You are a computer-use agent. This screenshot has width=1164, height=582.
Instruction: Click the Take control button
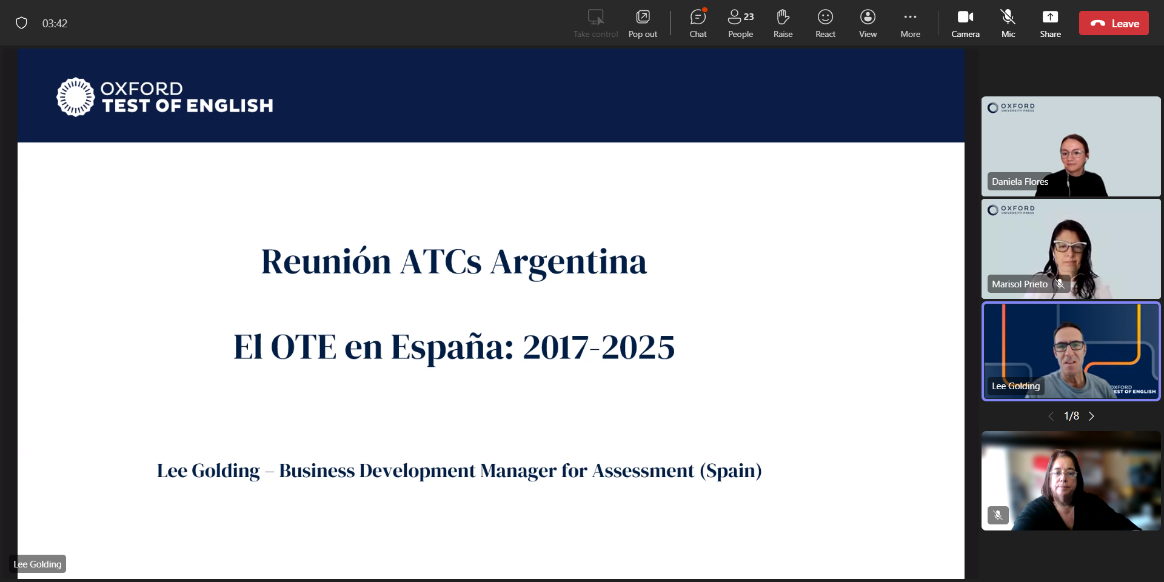pos(595,24)
